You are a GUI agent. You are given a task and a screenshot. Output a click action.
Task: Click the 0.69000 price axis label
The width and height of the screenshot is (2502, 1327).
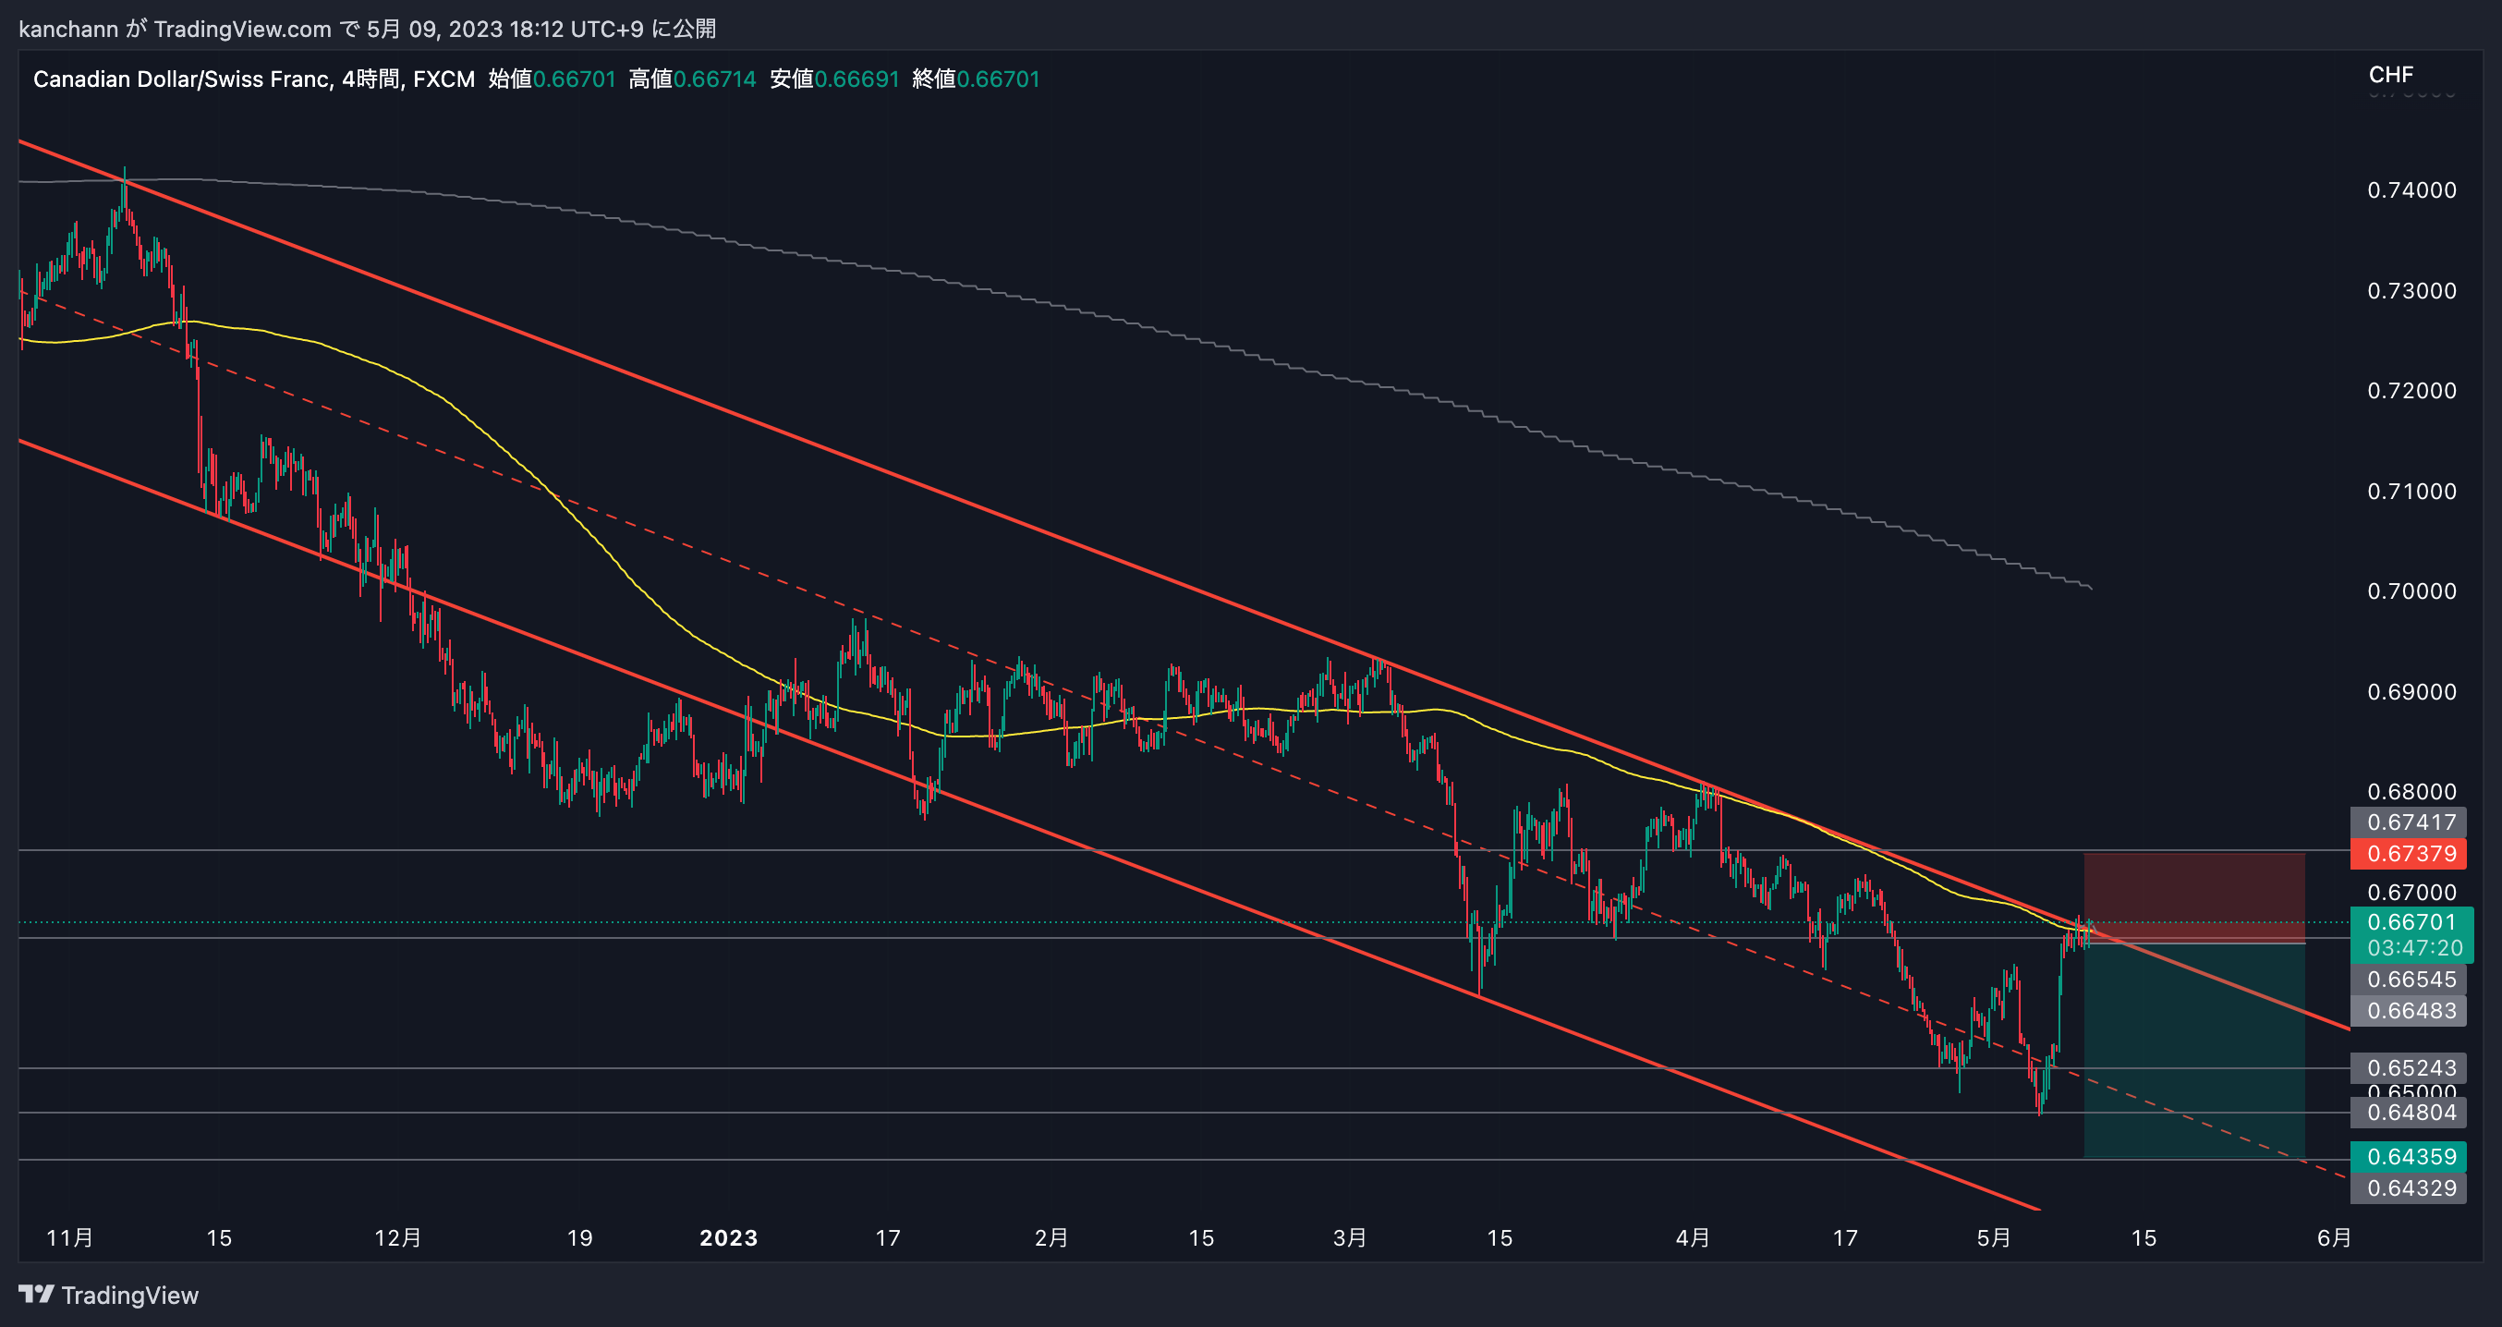(2411, 691)
